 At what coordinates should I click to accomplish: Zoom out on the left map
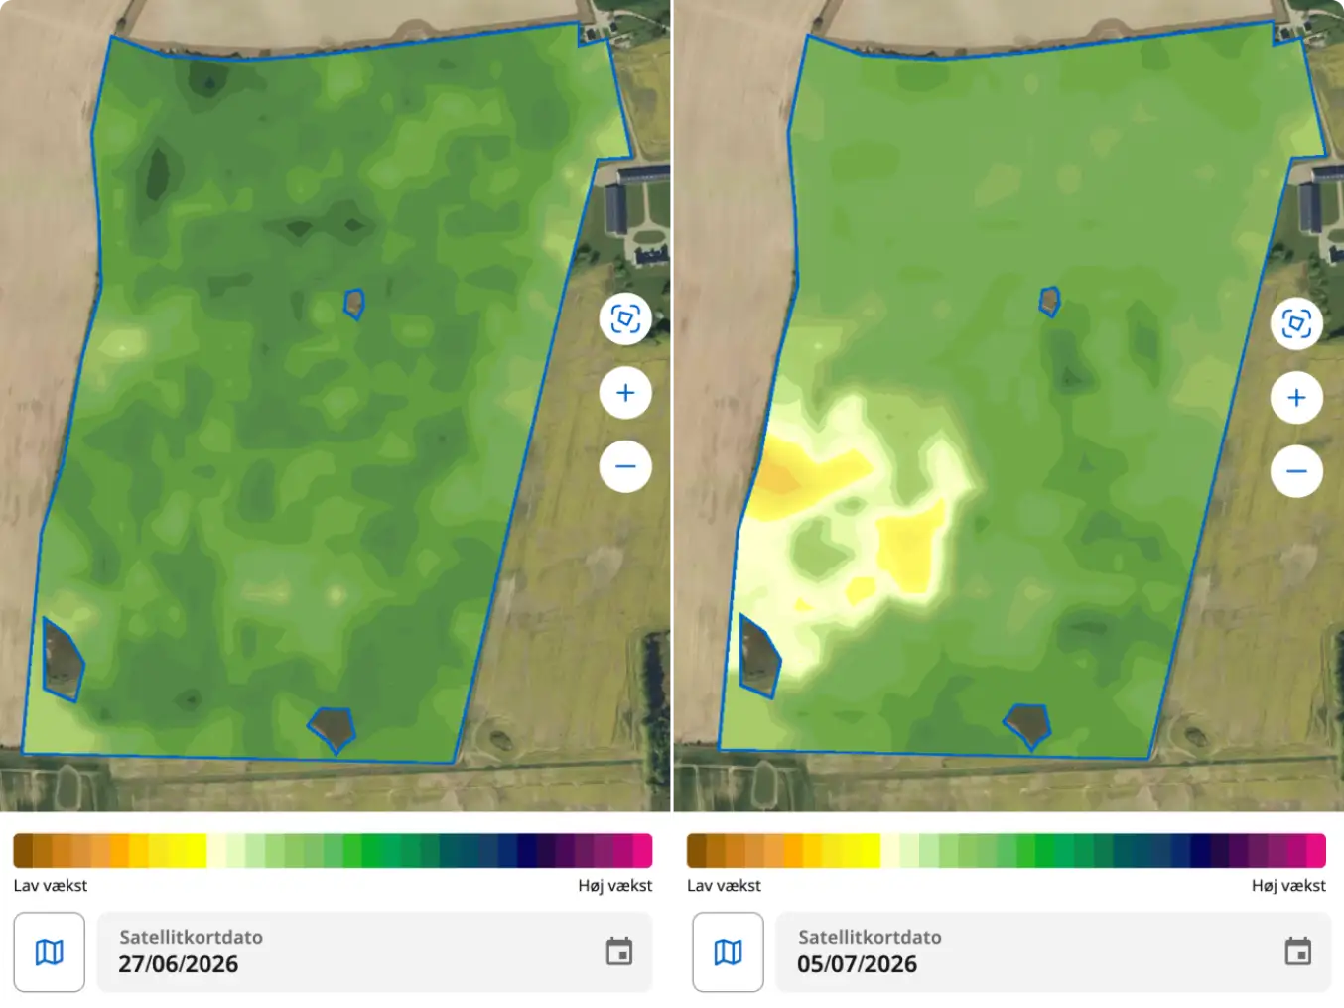click(x=625, y=466)
